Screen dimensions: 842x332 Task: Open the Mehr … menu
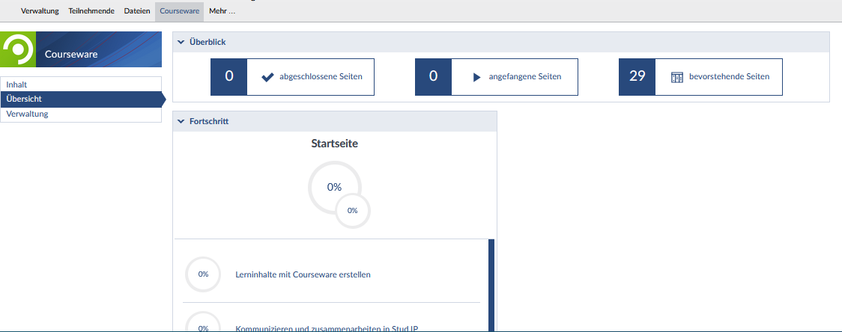click(222, 11)
